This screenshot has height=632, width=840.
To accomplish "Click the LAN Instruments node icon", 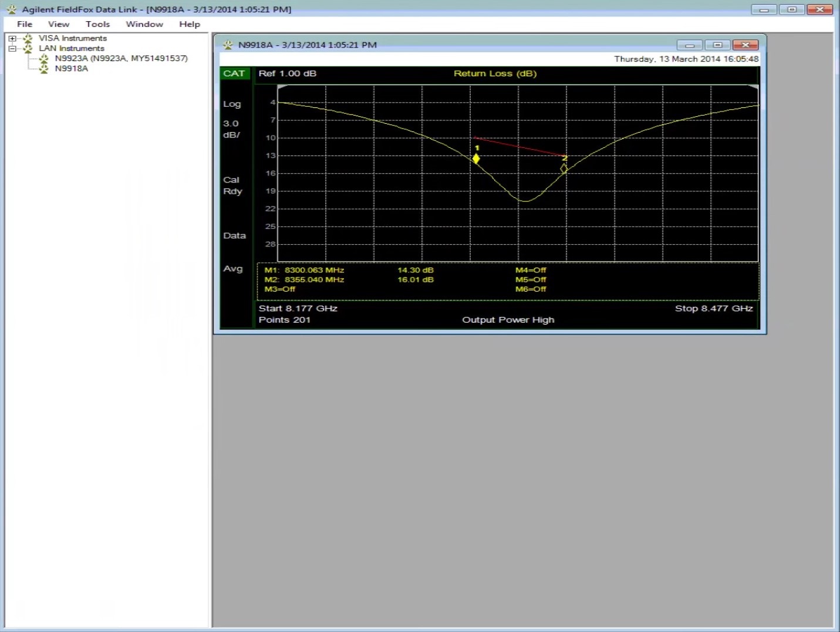I will click(28, 49).
